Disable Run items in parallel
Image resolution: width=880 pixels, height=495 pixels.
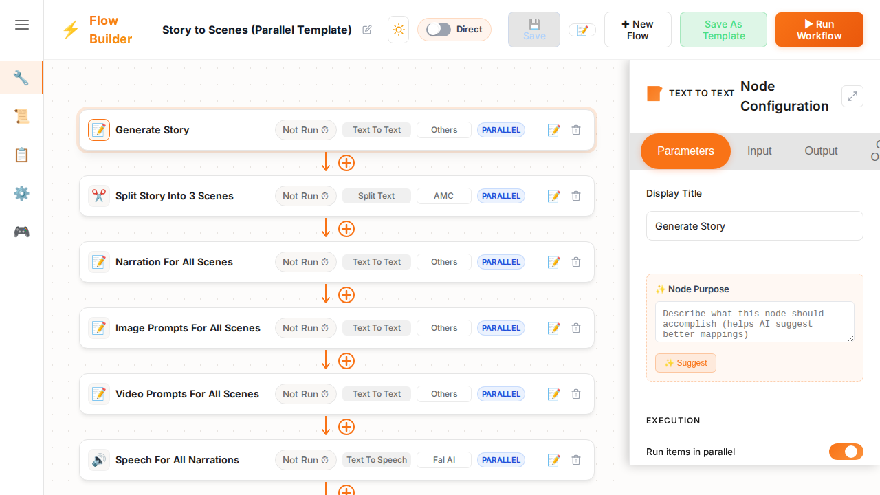[x=846, y=452]
